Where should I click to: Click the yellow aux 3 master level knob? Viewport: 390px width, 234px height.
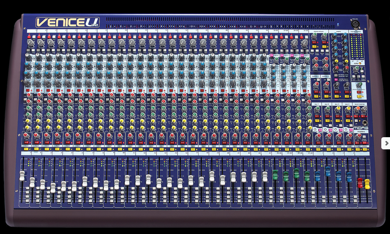click(x=338, y=109)
